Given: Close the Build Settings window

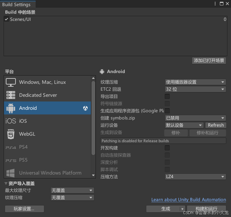Looking at the screenshot, I should (227, 4).
